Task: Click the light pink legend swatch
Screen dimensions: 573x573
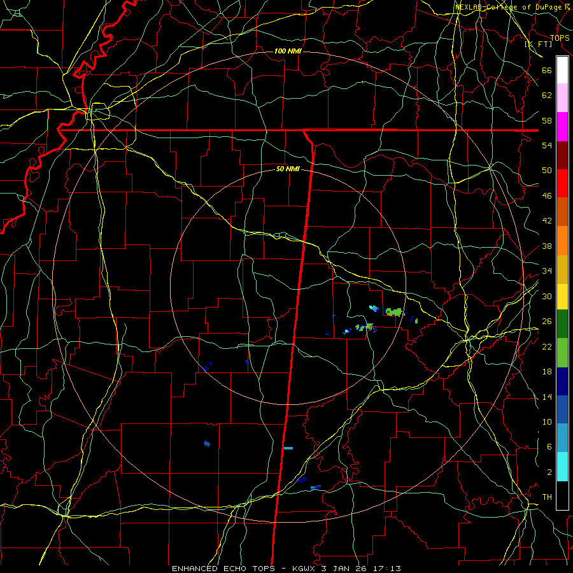Action: tap(562, 98)
